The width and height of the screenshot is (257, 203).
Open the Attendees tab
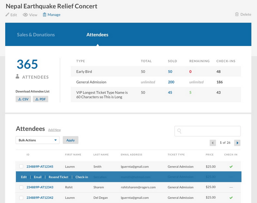[x=97, y=35]
